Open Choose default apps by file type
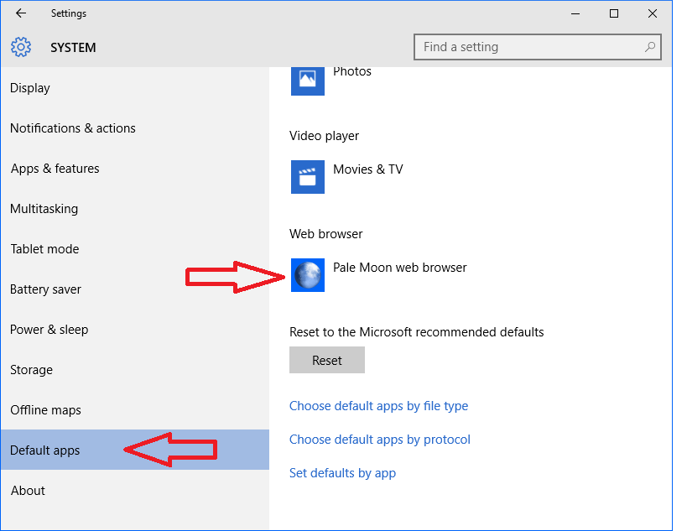Viewport: 687px width, 531px height. (378, 406)
